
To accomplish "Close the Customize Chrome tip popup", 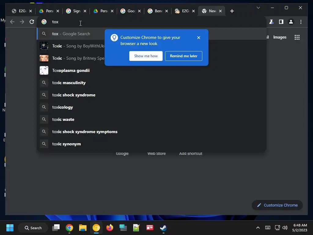I will click(x=198, y=38).
